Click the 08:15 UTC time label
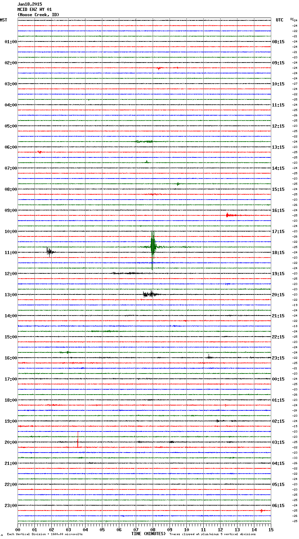The height and width of the screenshot is (539, 299). [x=278, y=42]
